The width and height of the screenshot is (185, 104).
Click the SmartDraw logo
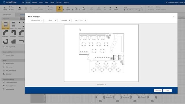(10, 2)
